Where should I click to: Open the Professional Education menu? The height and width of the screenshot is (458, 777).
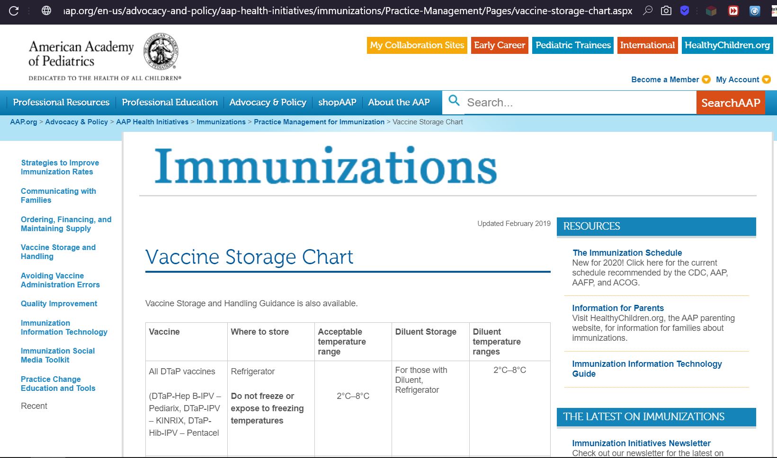pyautogui.click(x=170, y=102)
